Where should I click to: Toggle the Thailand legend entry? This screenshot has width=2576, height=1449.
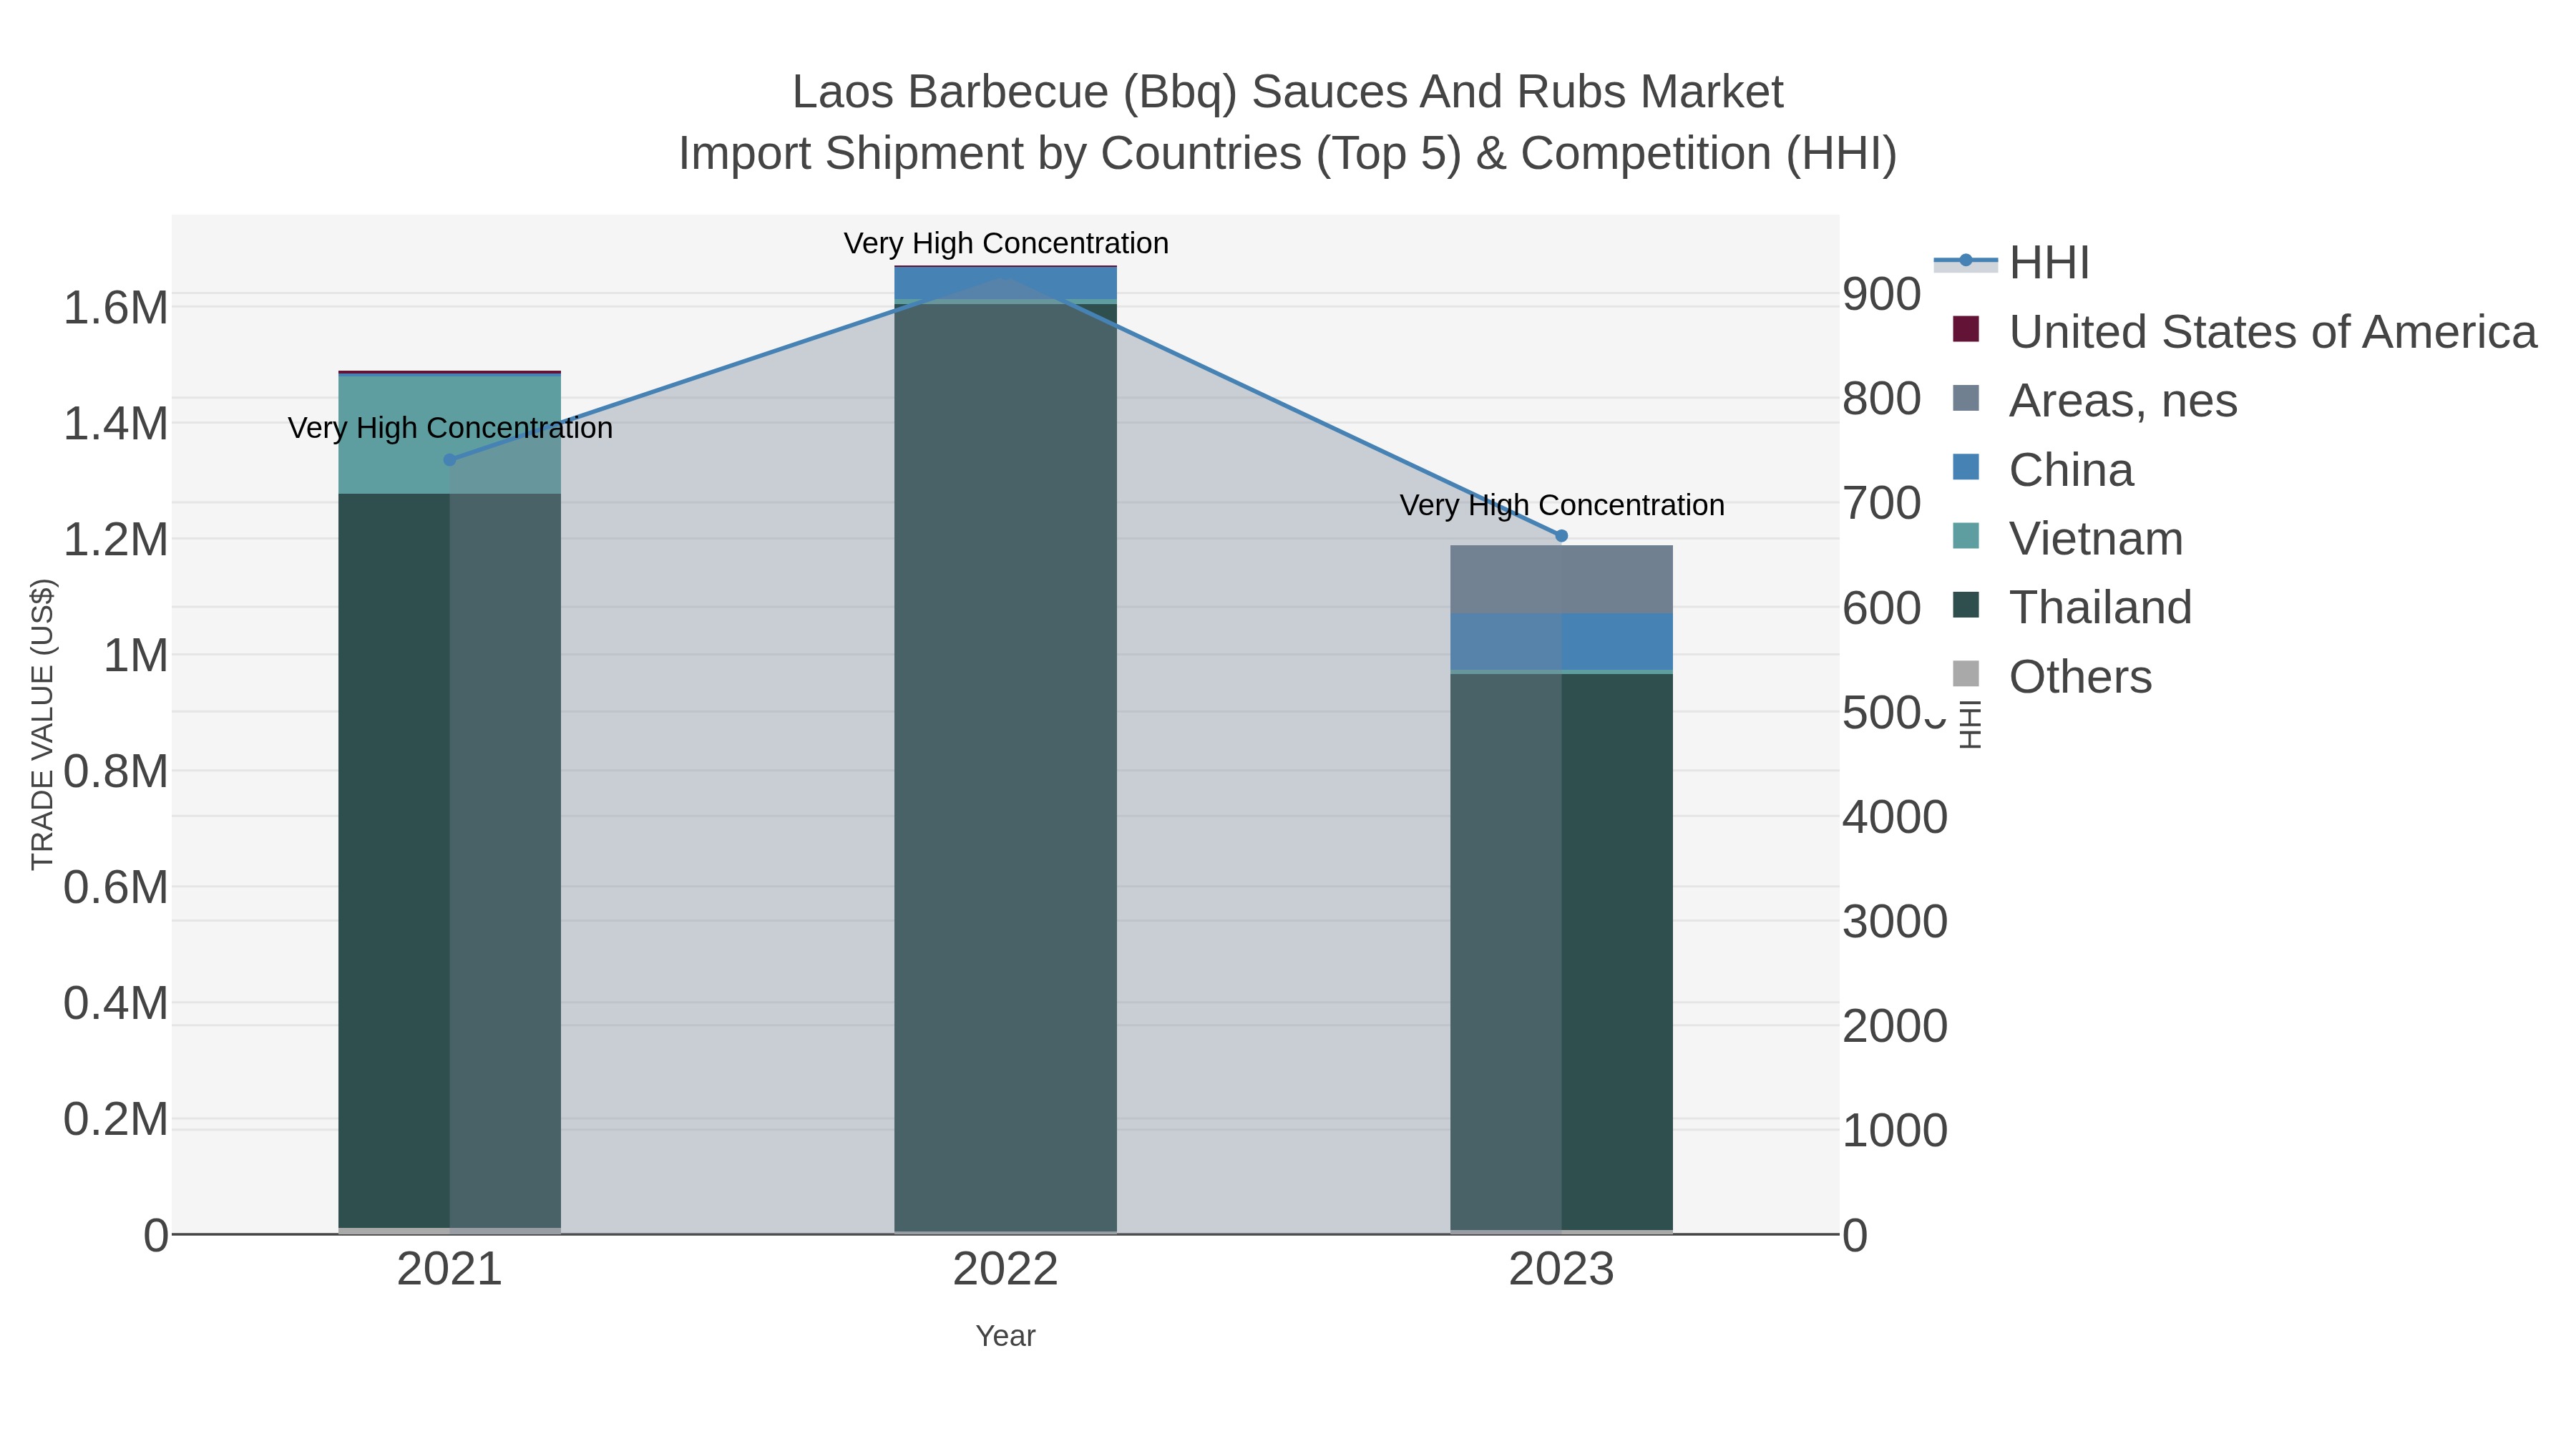[x=2072, y=607]
